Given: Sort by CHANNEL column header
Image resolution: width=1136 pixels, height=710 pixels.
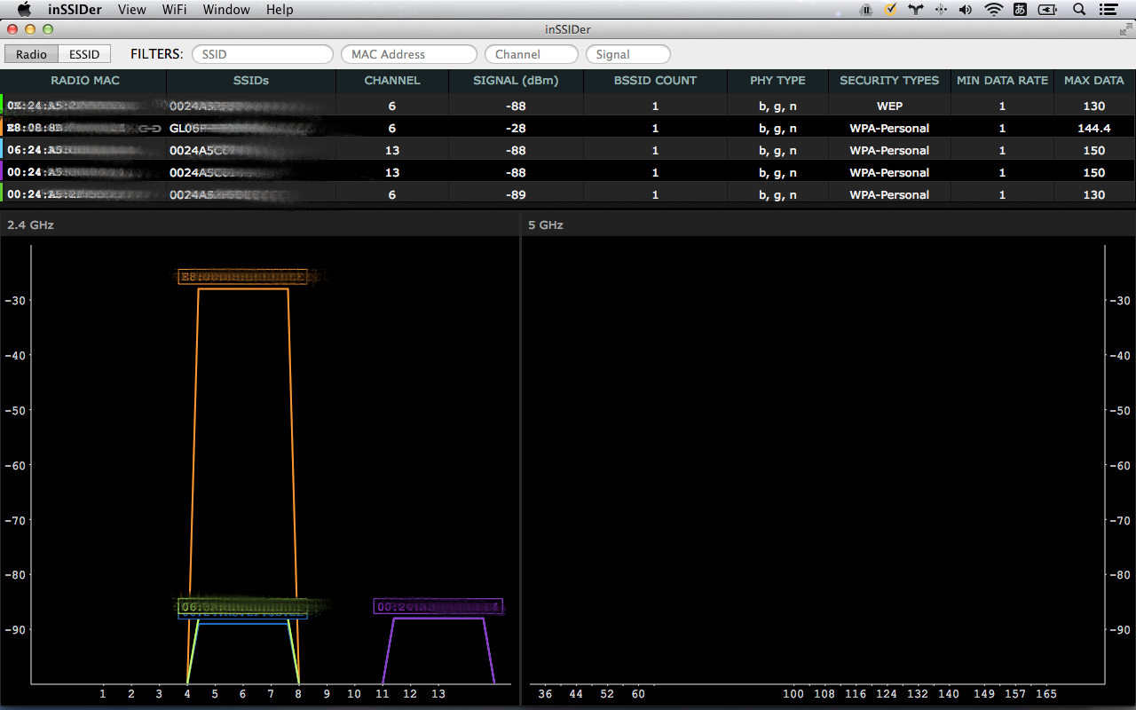Looking at the screenshot, I should coord(392,80).
